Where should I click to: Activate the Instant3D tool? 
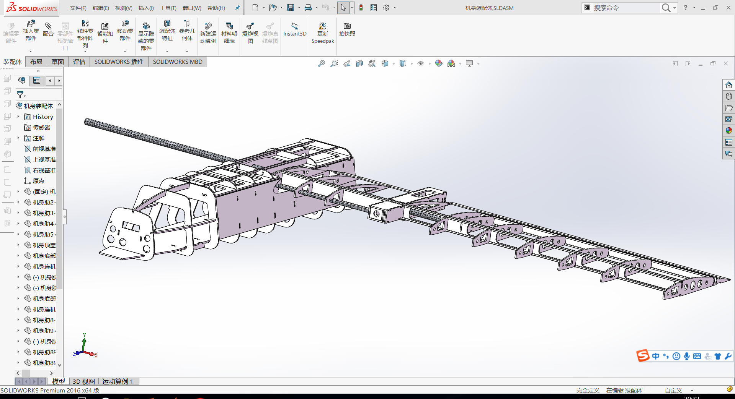295,31
